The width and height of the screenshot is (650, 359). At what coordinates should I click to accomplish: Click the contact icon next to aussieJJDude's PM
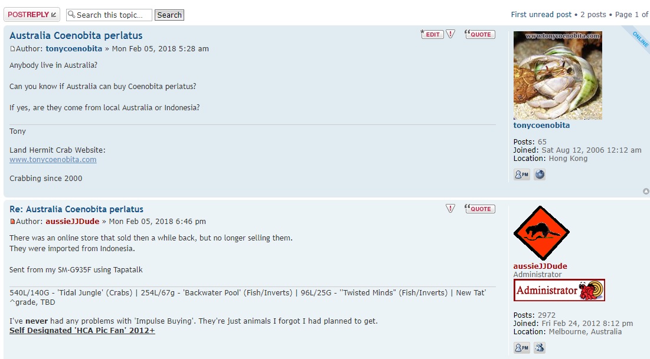(540, 348)
